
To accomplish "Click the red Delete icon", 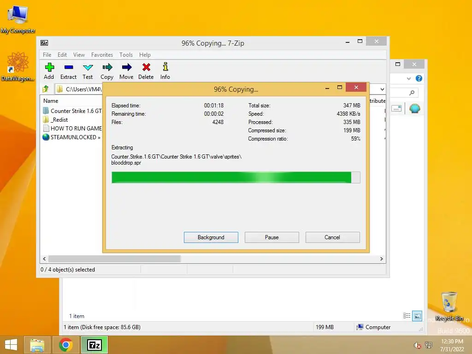I will [x=146, y=71].
